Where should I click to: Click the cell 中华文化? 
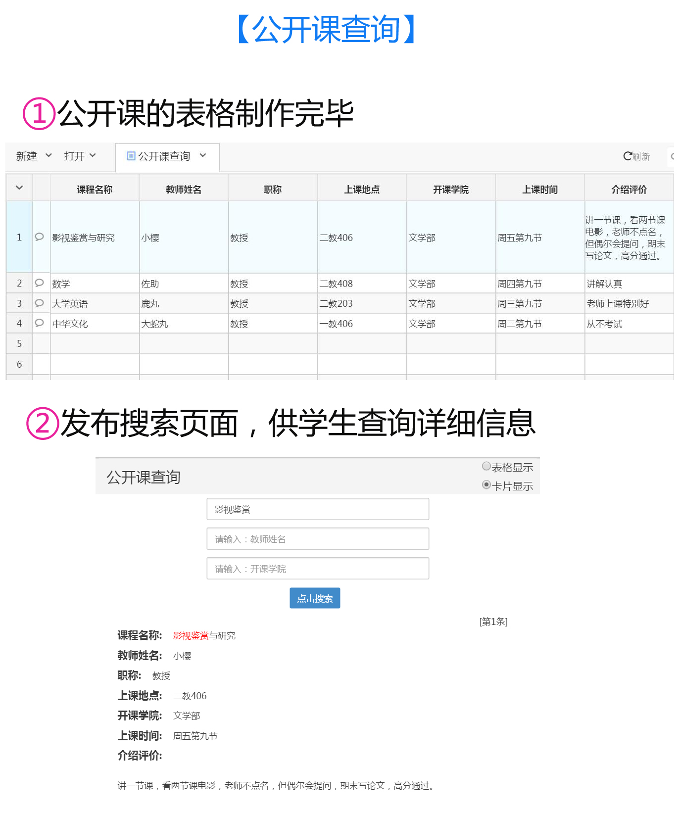coord(95,323)
